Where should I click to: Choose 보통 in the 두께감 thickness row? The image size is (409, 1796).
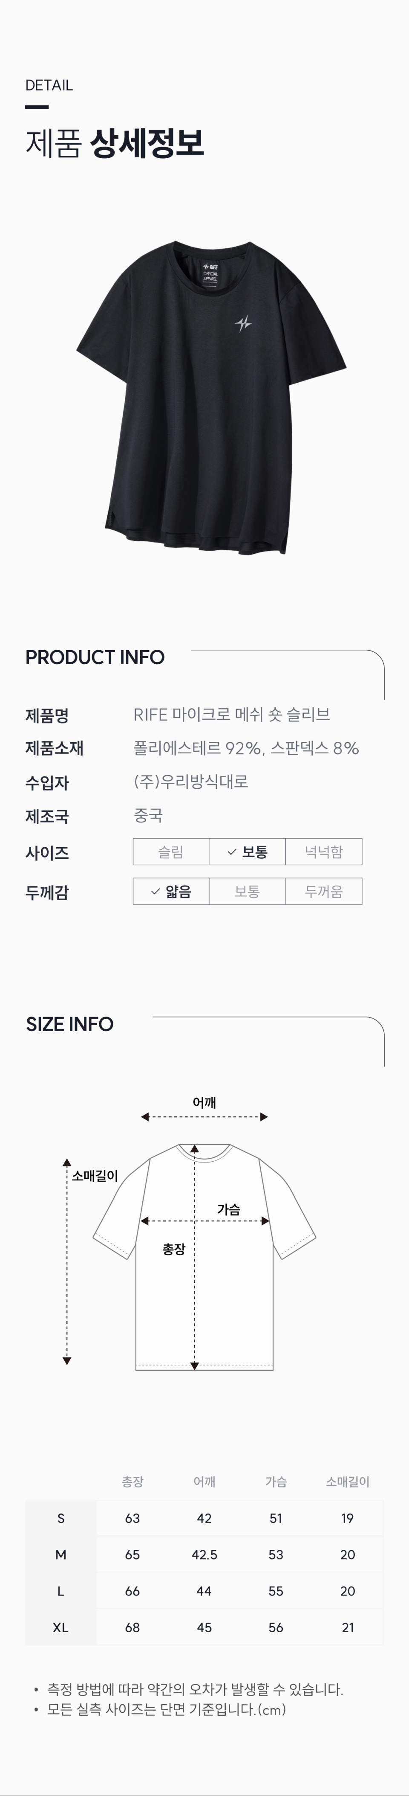(x=247, y=892)
